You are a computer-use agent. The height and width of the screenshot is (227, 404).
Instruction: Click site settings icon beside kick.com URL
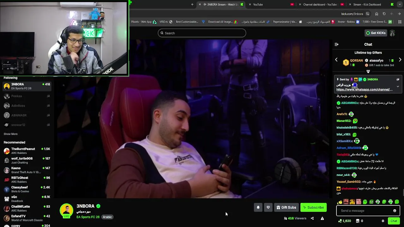pos(367,14)
